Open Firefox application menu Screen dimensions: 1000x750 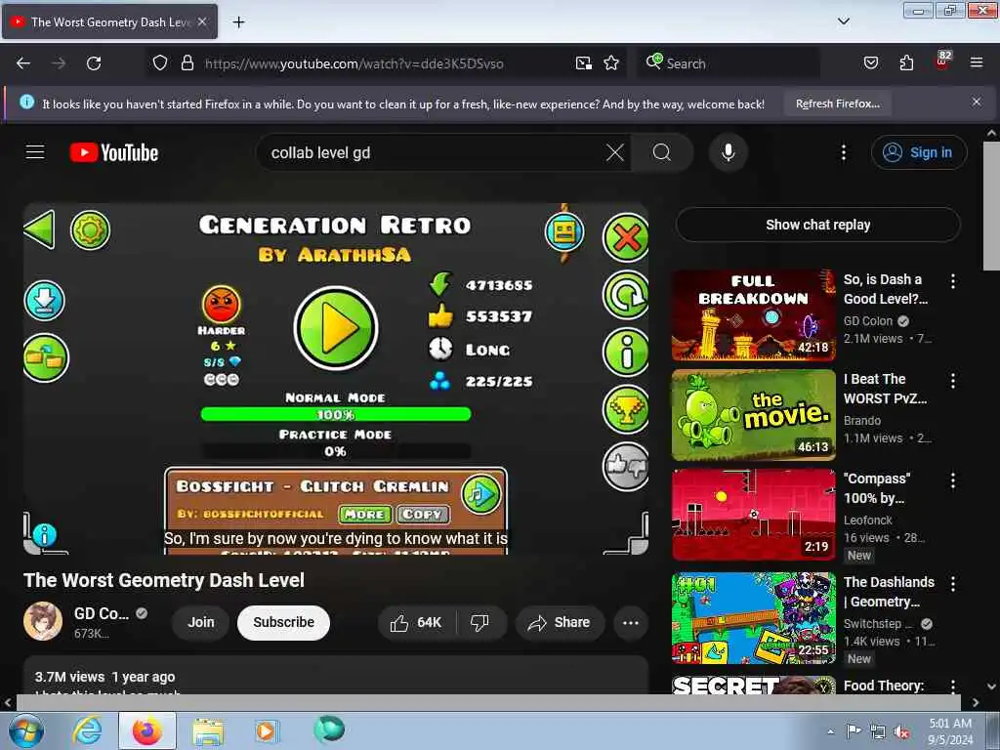coord(976,63)
